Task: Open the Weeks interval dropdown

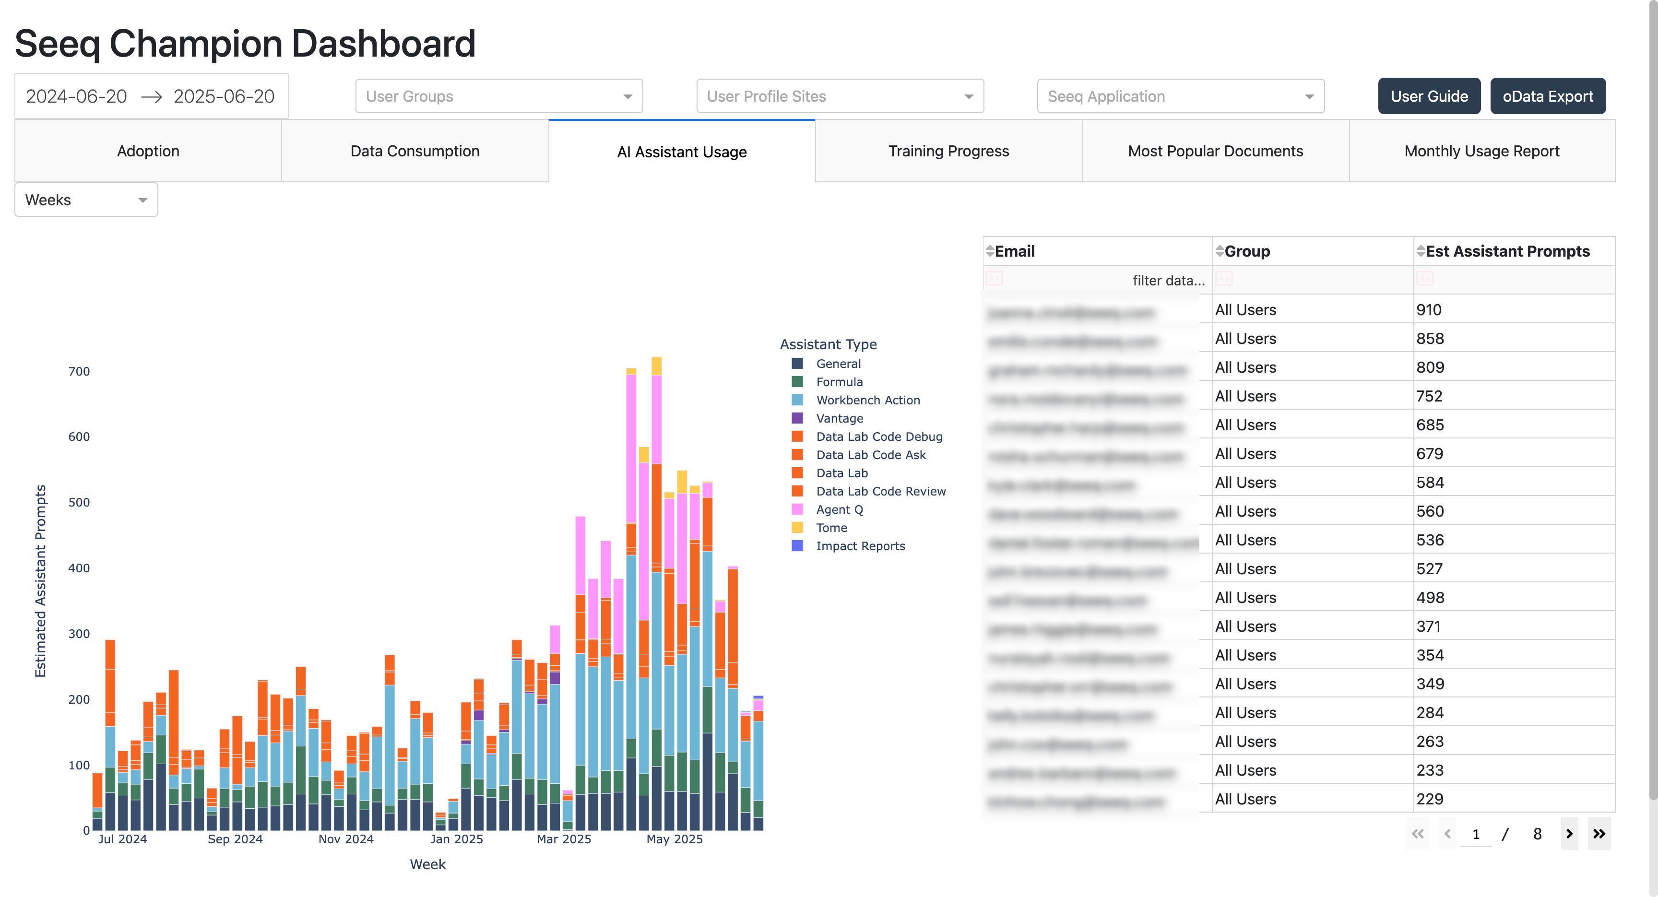Action: pyautogui.click(x=86, y=200)
